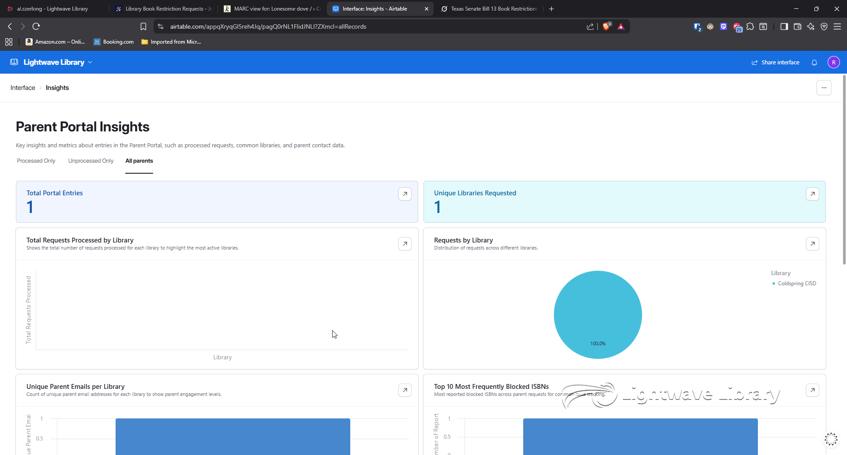
Task: Expand Unique Parent Emails per Library chart
Action: [405, 390]
